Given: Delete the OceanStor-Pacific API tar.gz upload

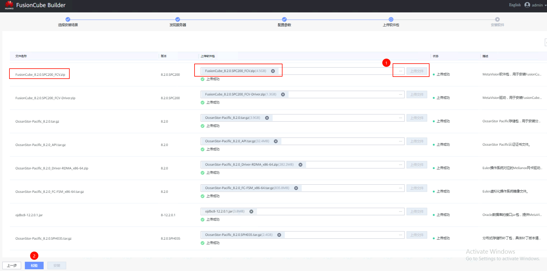Looking at the screenshot, I should (276, 141).
